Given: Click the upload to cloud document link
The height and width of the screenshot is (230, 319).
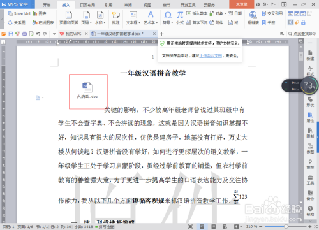Looking at the screenshot, I should 211,55.
